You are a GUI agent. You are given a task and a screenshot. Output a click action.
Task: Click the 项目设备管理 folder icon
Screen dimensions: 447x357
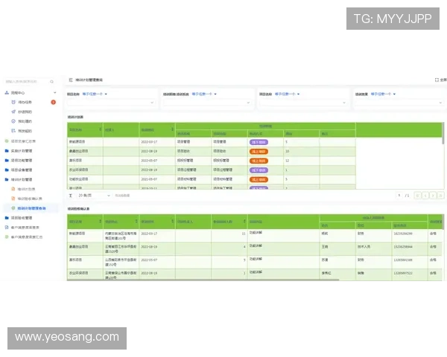(7, 170)
